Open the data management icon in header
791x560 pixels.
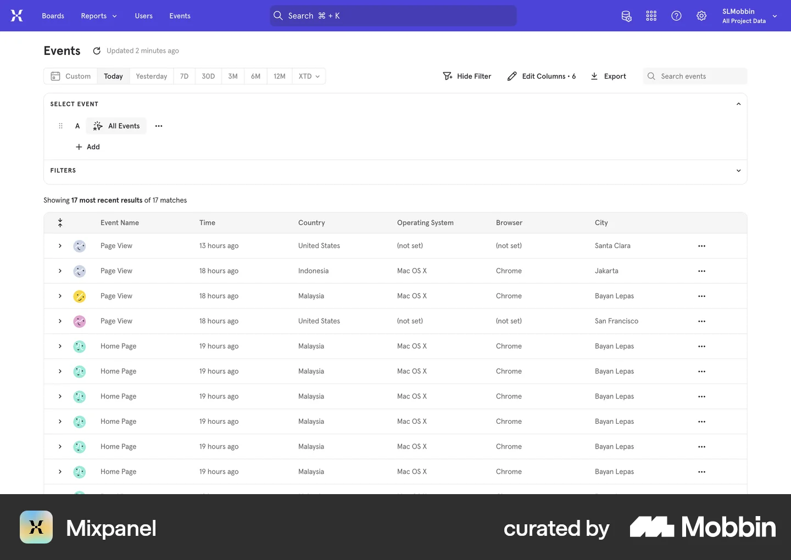click(x=626, y=16)
